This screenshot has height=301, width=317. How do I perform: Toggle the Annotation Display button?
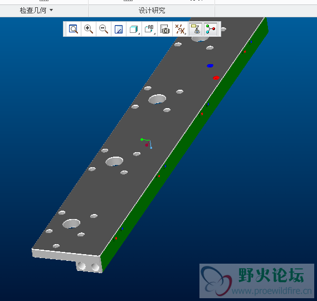(x=196, y=29)
